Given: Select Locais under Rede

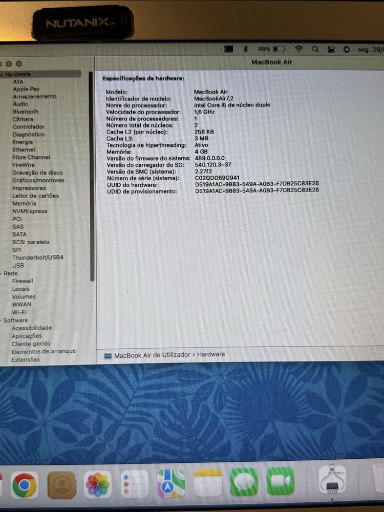Looking at the screenshot, I should point(20,289).
